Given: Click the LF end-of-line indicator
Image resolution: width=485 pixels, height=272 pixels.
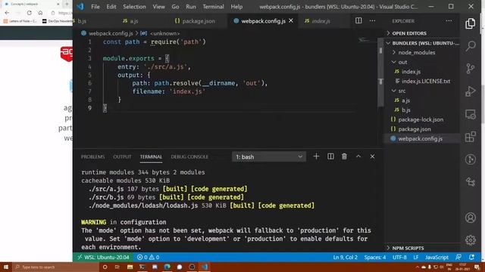Looking at the screenshot, I should (x=416, y=257).
